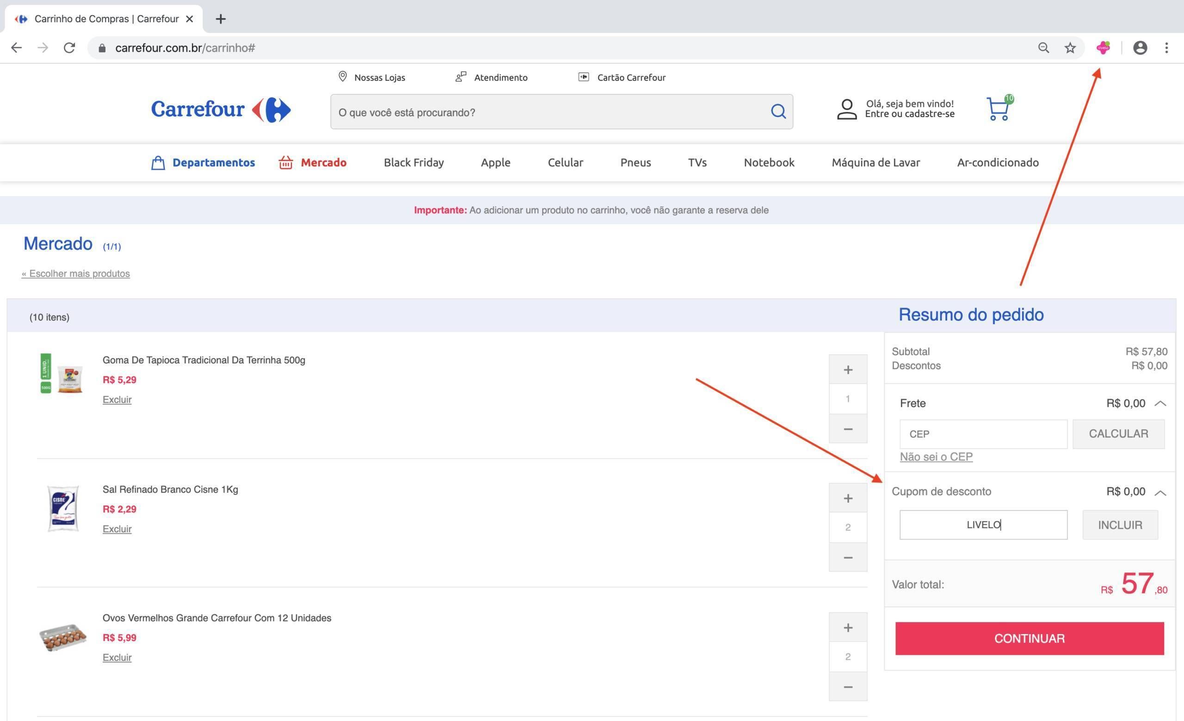Focus the CEP input field

coord(983,434)
